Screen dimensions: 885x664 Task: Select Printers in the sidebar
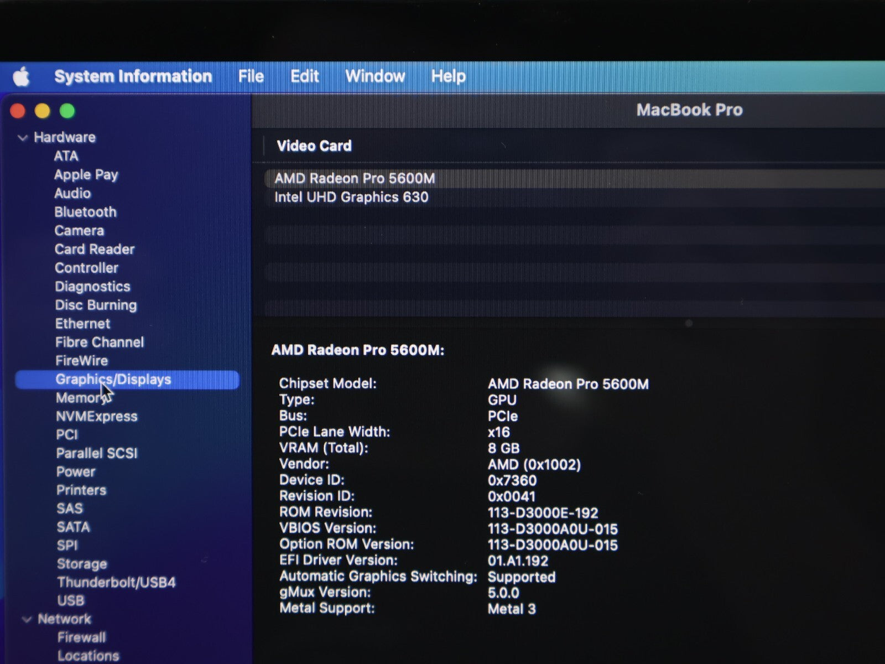click(81, 490)
